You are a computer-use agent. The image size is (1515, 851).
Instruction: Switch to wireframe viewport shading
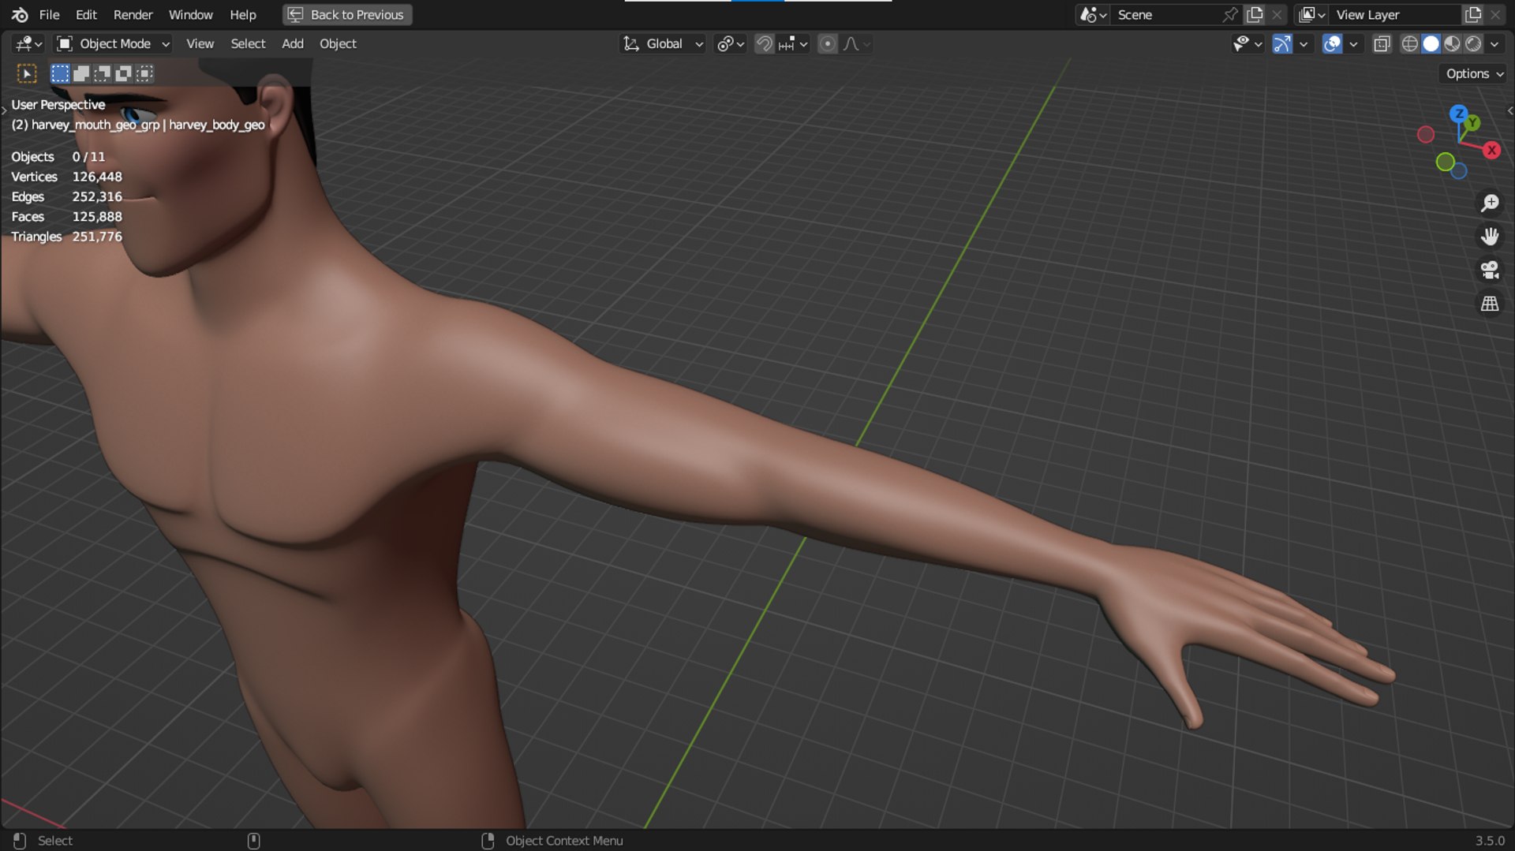point(1409,44)
